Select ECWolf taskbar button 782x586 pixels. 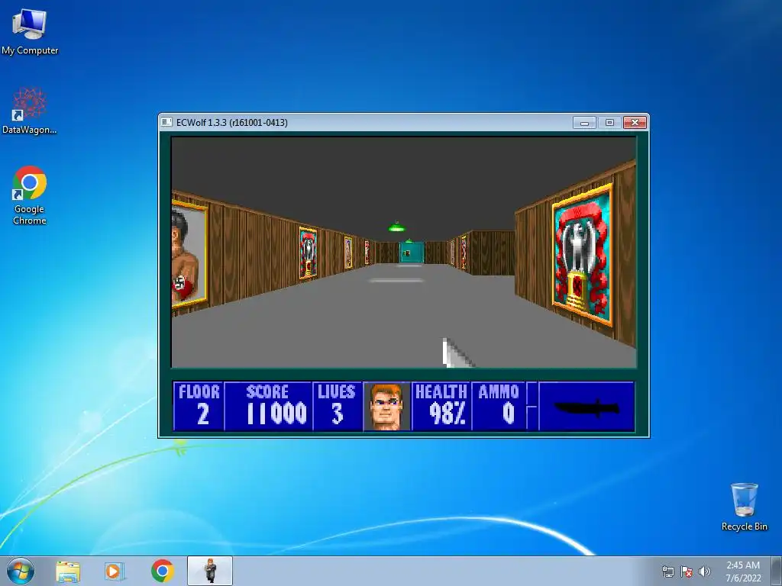pyautogui.click(x=210, y=571)
